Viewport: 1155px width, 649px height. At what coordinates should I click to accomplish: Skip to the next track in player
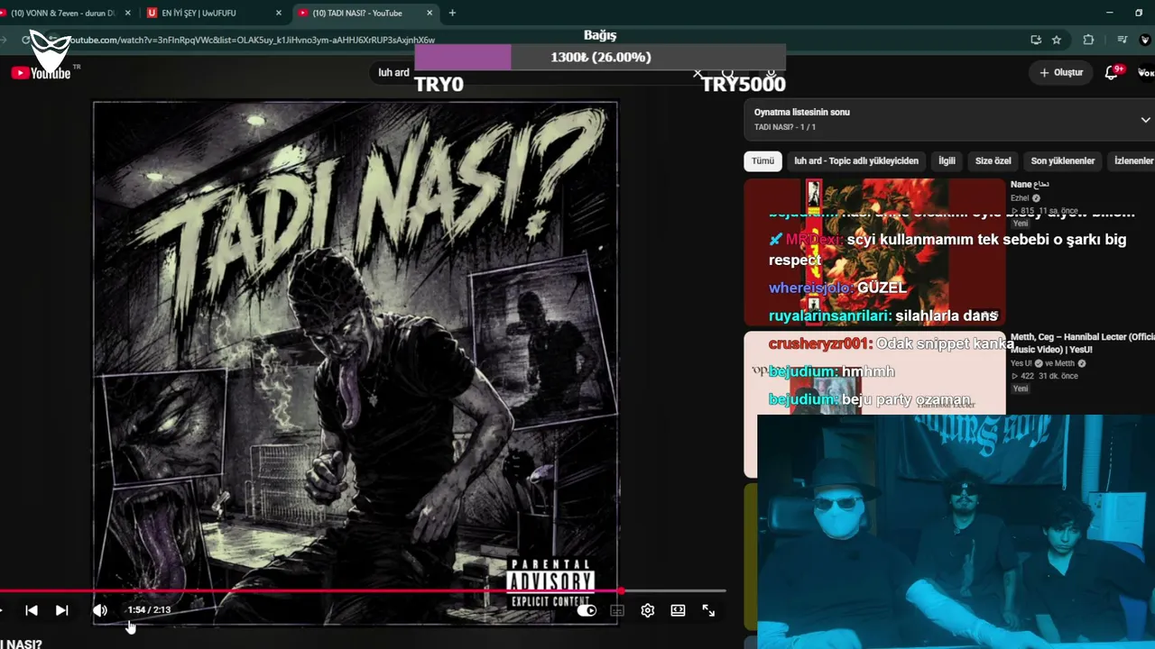61,610
